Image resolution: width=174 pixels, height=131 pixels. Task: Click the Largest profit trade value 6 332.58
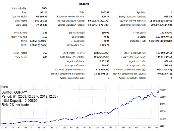[x=104, y=61]
